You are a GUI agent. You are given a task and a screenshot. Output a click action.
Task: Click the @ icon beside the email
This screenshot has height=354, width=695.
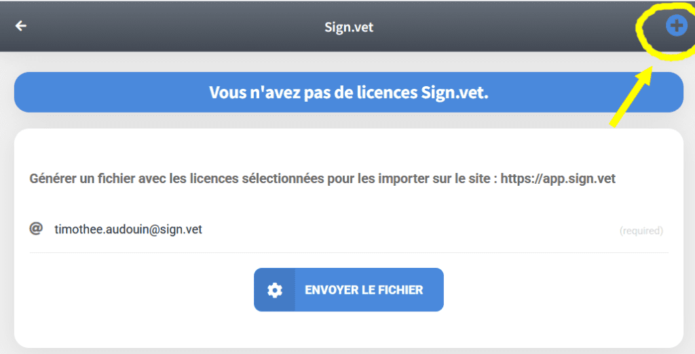point(36,229)
